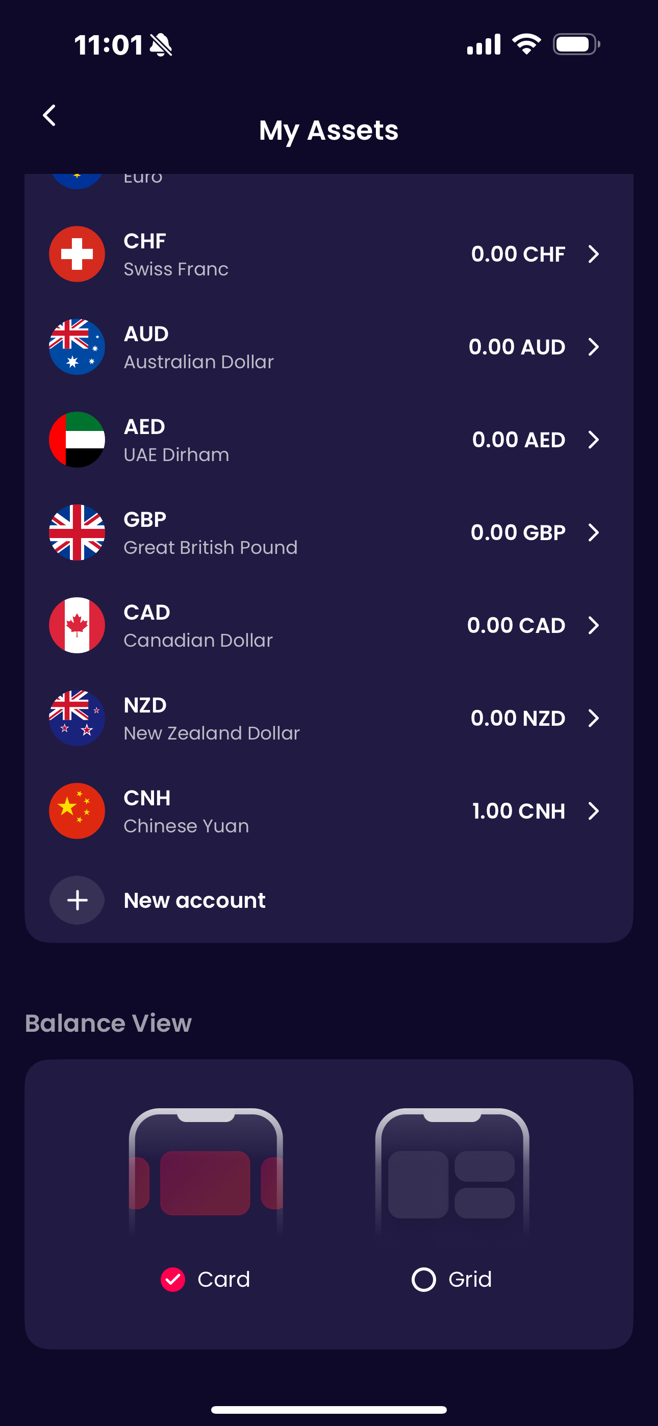
Task: Open the Canadian Dollar row
Action: click(198, 626)
